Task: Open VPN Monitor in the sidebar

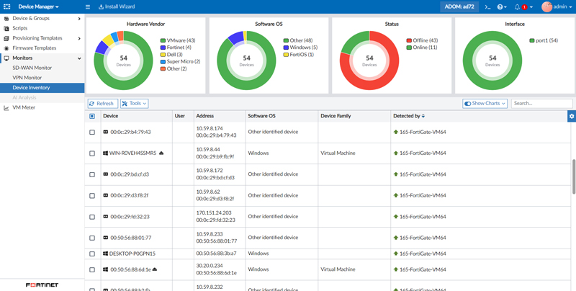Action: tap(27, 78)
